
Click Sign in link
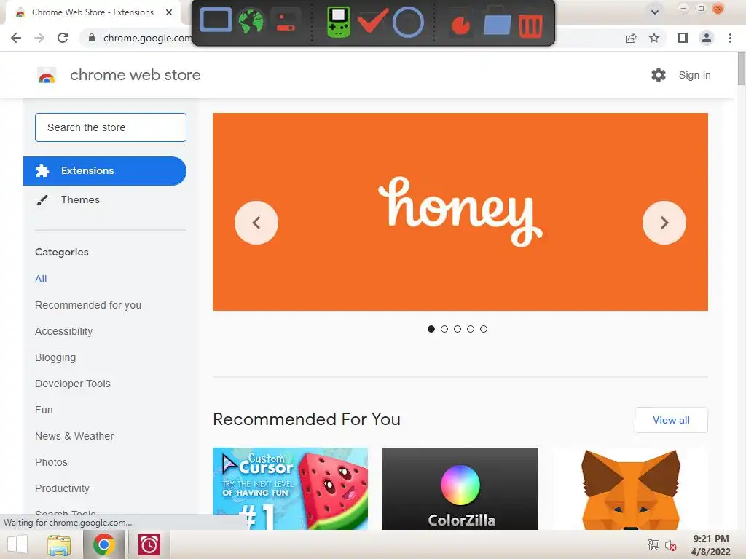[694, 75]
